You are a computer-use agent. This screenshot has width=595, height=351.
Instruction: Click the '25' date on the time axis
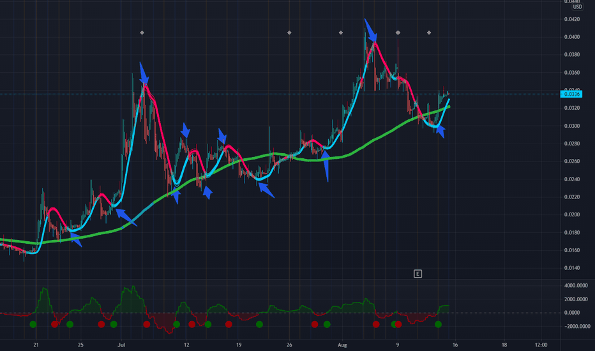pos(80,345)
